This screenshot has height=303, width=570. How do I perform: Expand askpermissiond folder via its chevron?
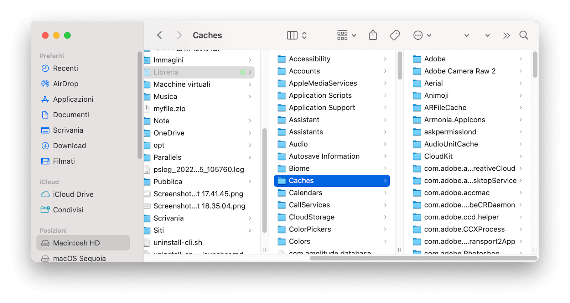[x=521, y=132]
